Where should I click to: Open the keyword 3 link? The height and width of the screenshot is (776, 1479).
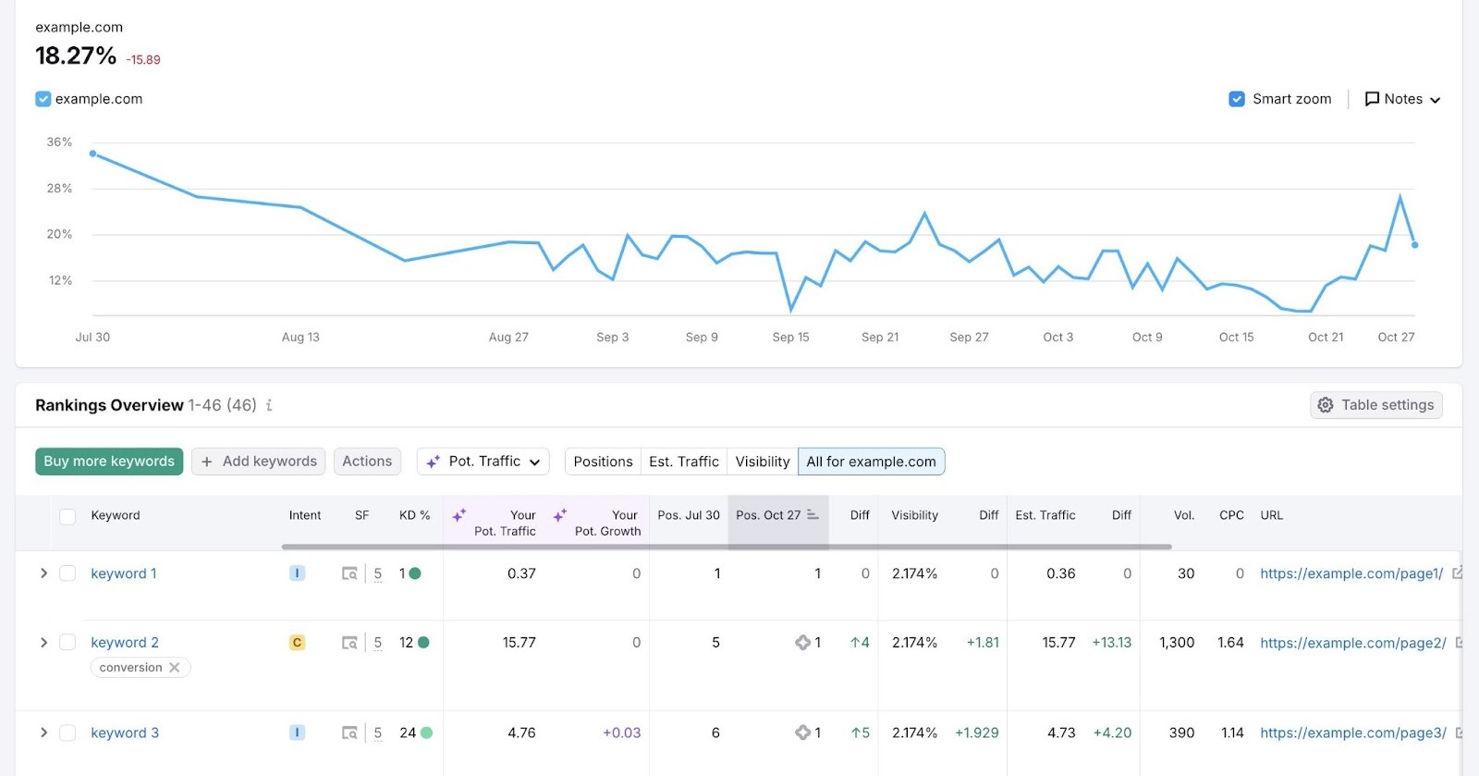[125, 733]
